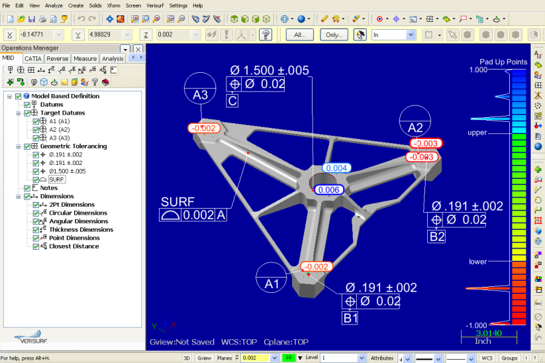Click the Redo arrow icon
Image resolution: width=545 pixels, height=363 pixels.
93,19
